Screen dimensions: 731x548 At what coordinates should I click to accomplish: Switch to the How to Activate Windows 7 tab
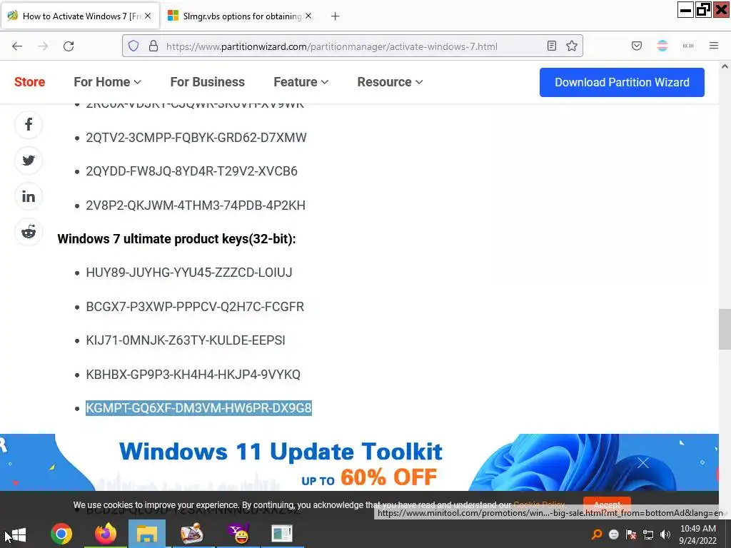(x=80, y=16)
